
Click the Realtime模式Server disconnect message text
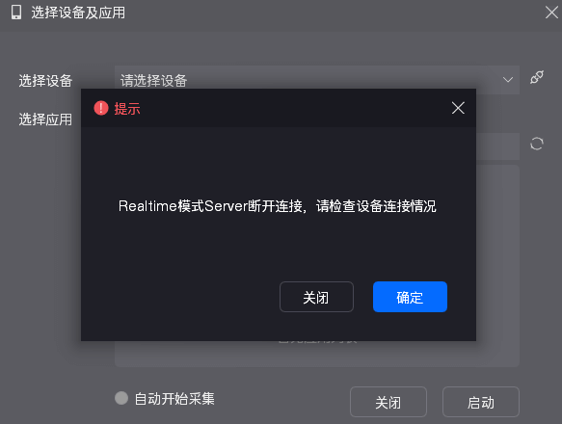[x=277, y=206]
